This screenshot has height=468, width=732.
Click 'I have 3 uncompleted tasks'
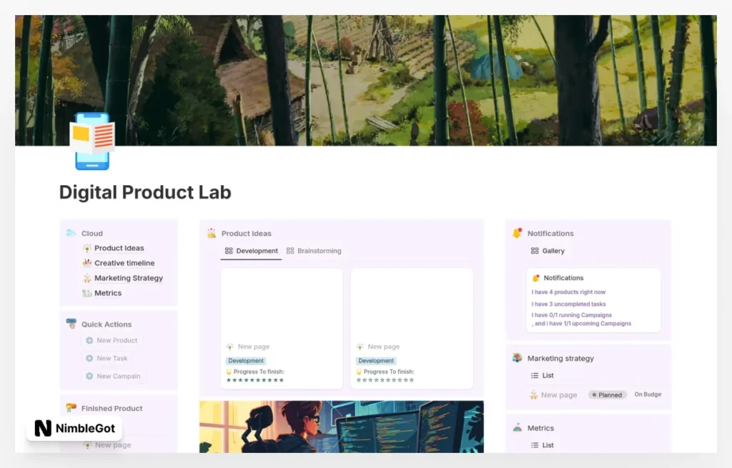click(568, 304)
